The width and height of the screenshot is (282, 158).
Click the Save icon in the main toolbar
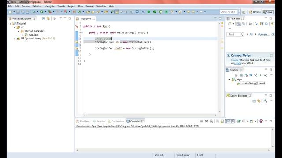coord(18,12)
